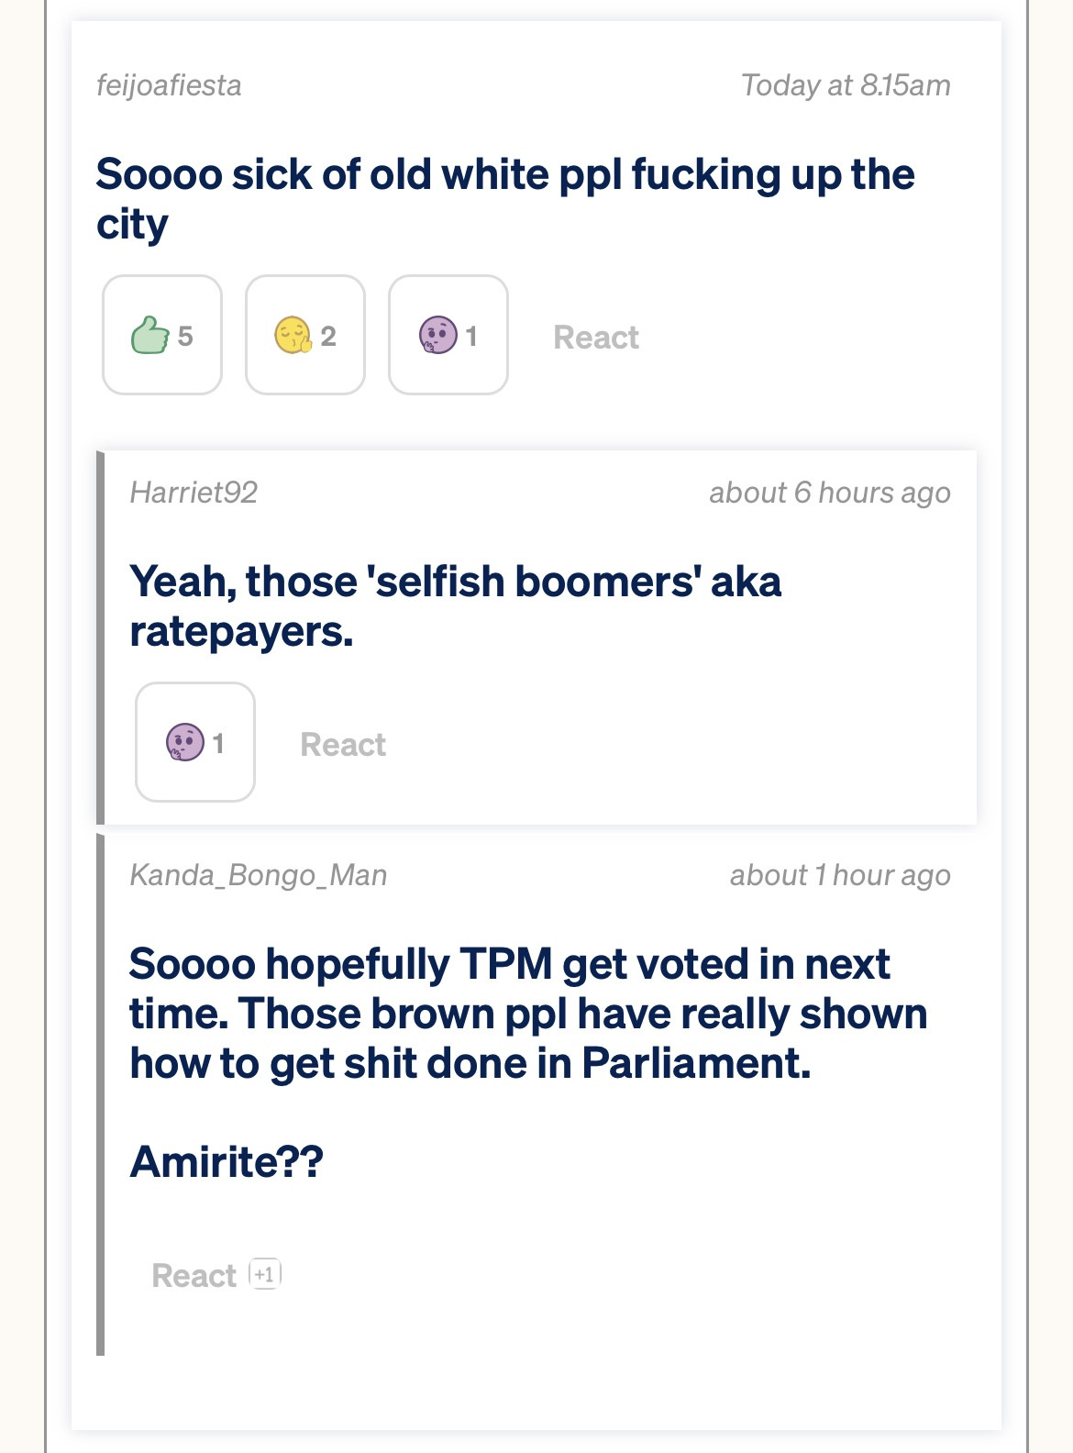Tap the purple thinking-face reaction on feijoafiesta's comment

point(448,335)
